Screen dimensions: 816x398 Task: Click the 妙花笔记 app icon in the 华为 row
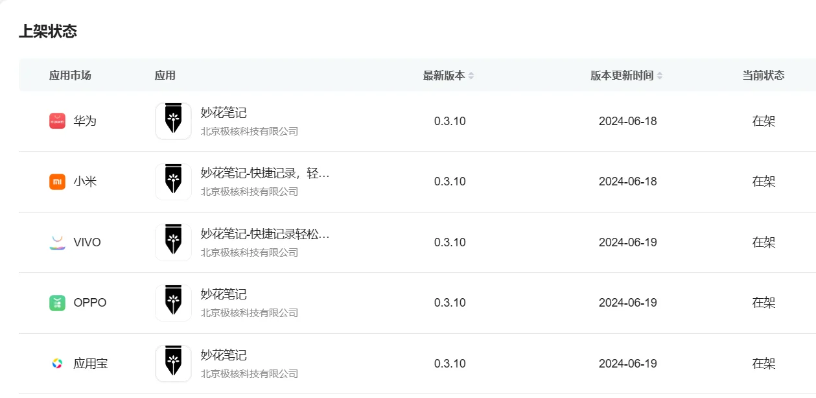pos(173,121)
